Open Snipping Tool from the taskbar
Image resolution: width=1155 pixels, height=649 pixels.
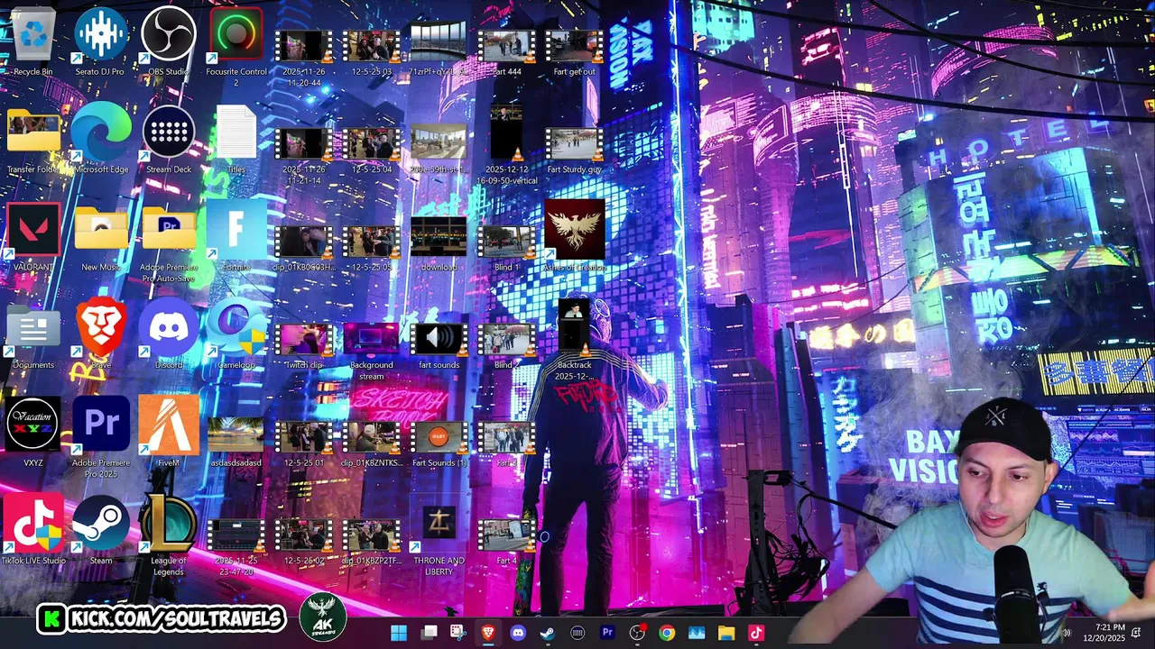click(458, 633)
